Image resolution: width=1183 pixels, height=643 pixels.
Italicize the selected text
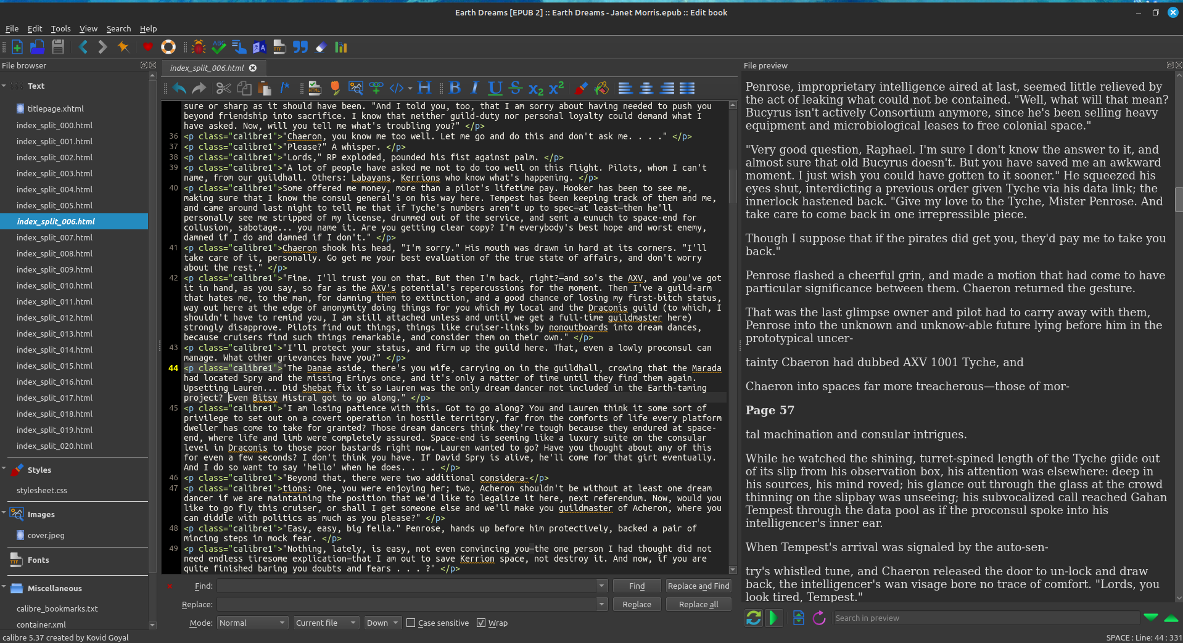point(475,88)
